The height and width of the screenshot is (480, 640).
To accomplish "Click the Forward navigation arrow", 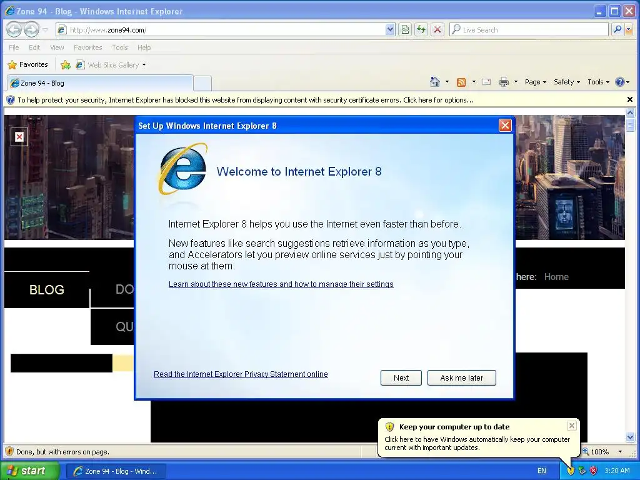I will tap(31, 29).
